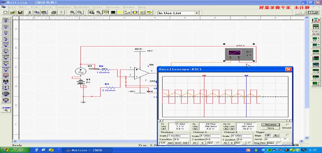Set trigger mode to Auto
Image resolution: width=322 pixels, height=153 pixels.
pyautogui.click(x=271, y=143)
